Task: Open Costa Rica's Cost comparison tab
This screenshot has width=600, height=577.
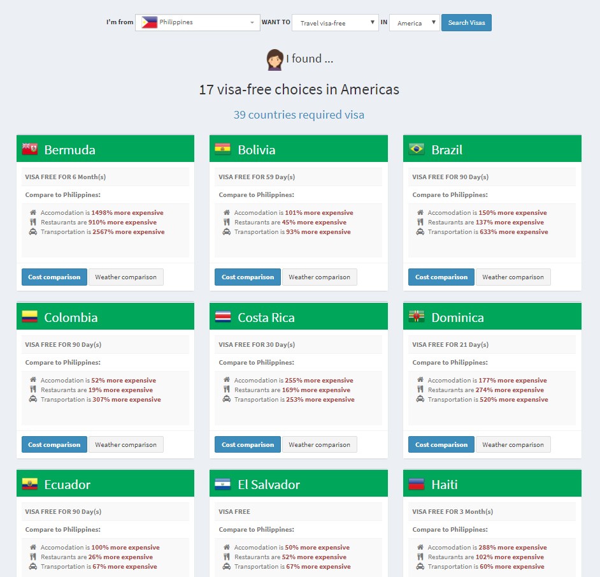Action: 248,444
